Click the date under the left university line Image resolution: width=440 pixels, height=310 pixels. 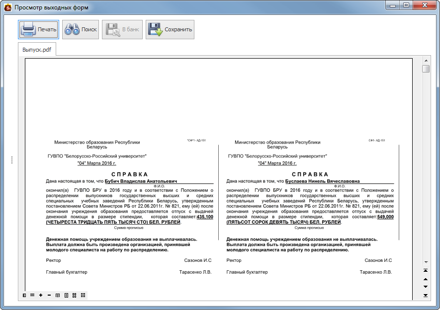pos(97,163)
